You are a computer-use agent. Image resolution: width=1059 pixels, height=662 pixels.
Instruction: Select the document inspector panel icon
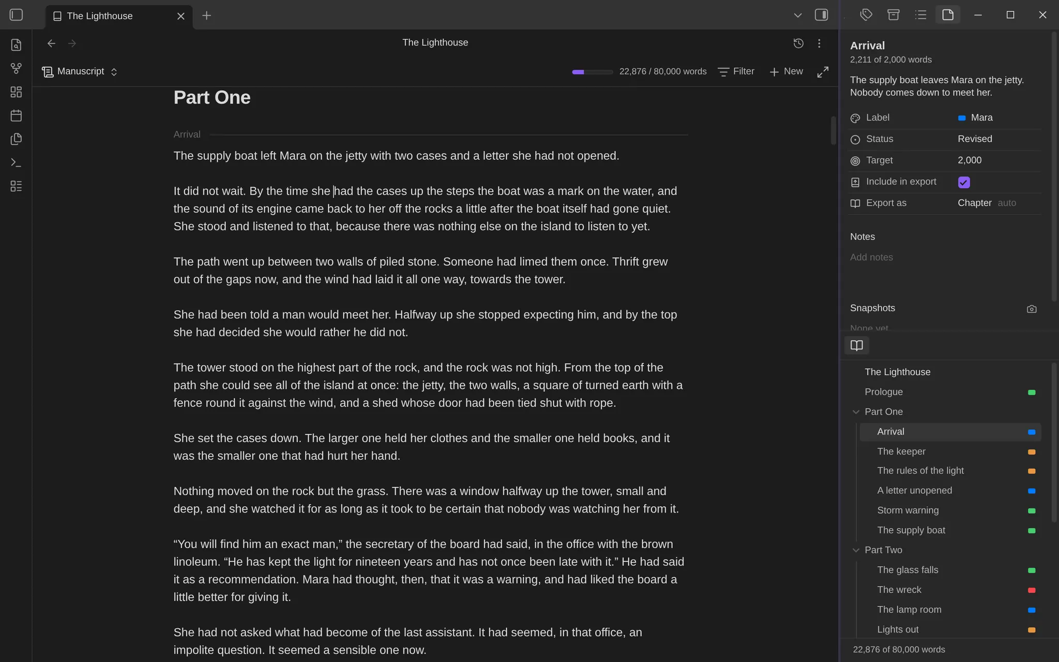pyautogui.click(x=948, y=15)
